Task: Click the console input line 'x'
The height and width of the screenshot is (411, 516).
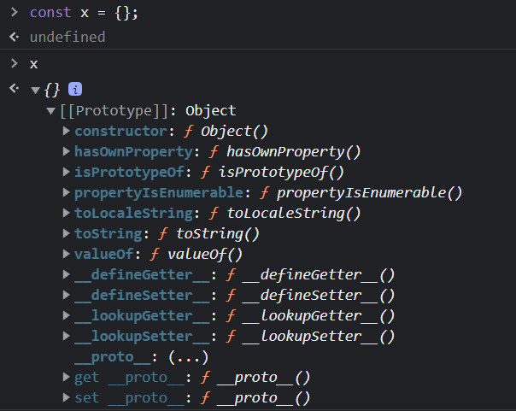Action: click(34, 64)
